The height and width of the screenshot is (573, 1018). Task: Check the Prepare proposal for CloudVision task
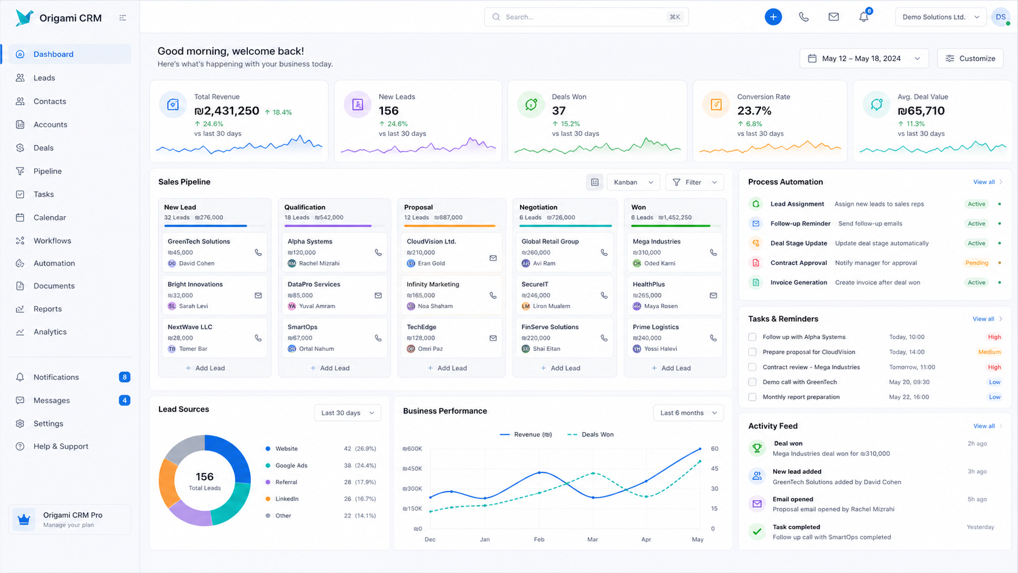click(x=753, y=352)
